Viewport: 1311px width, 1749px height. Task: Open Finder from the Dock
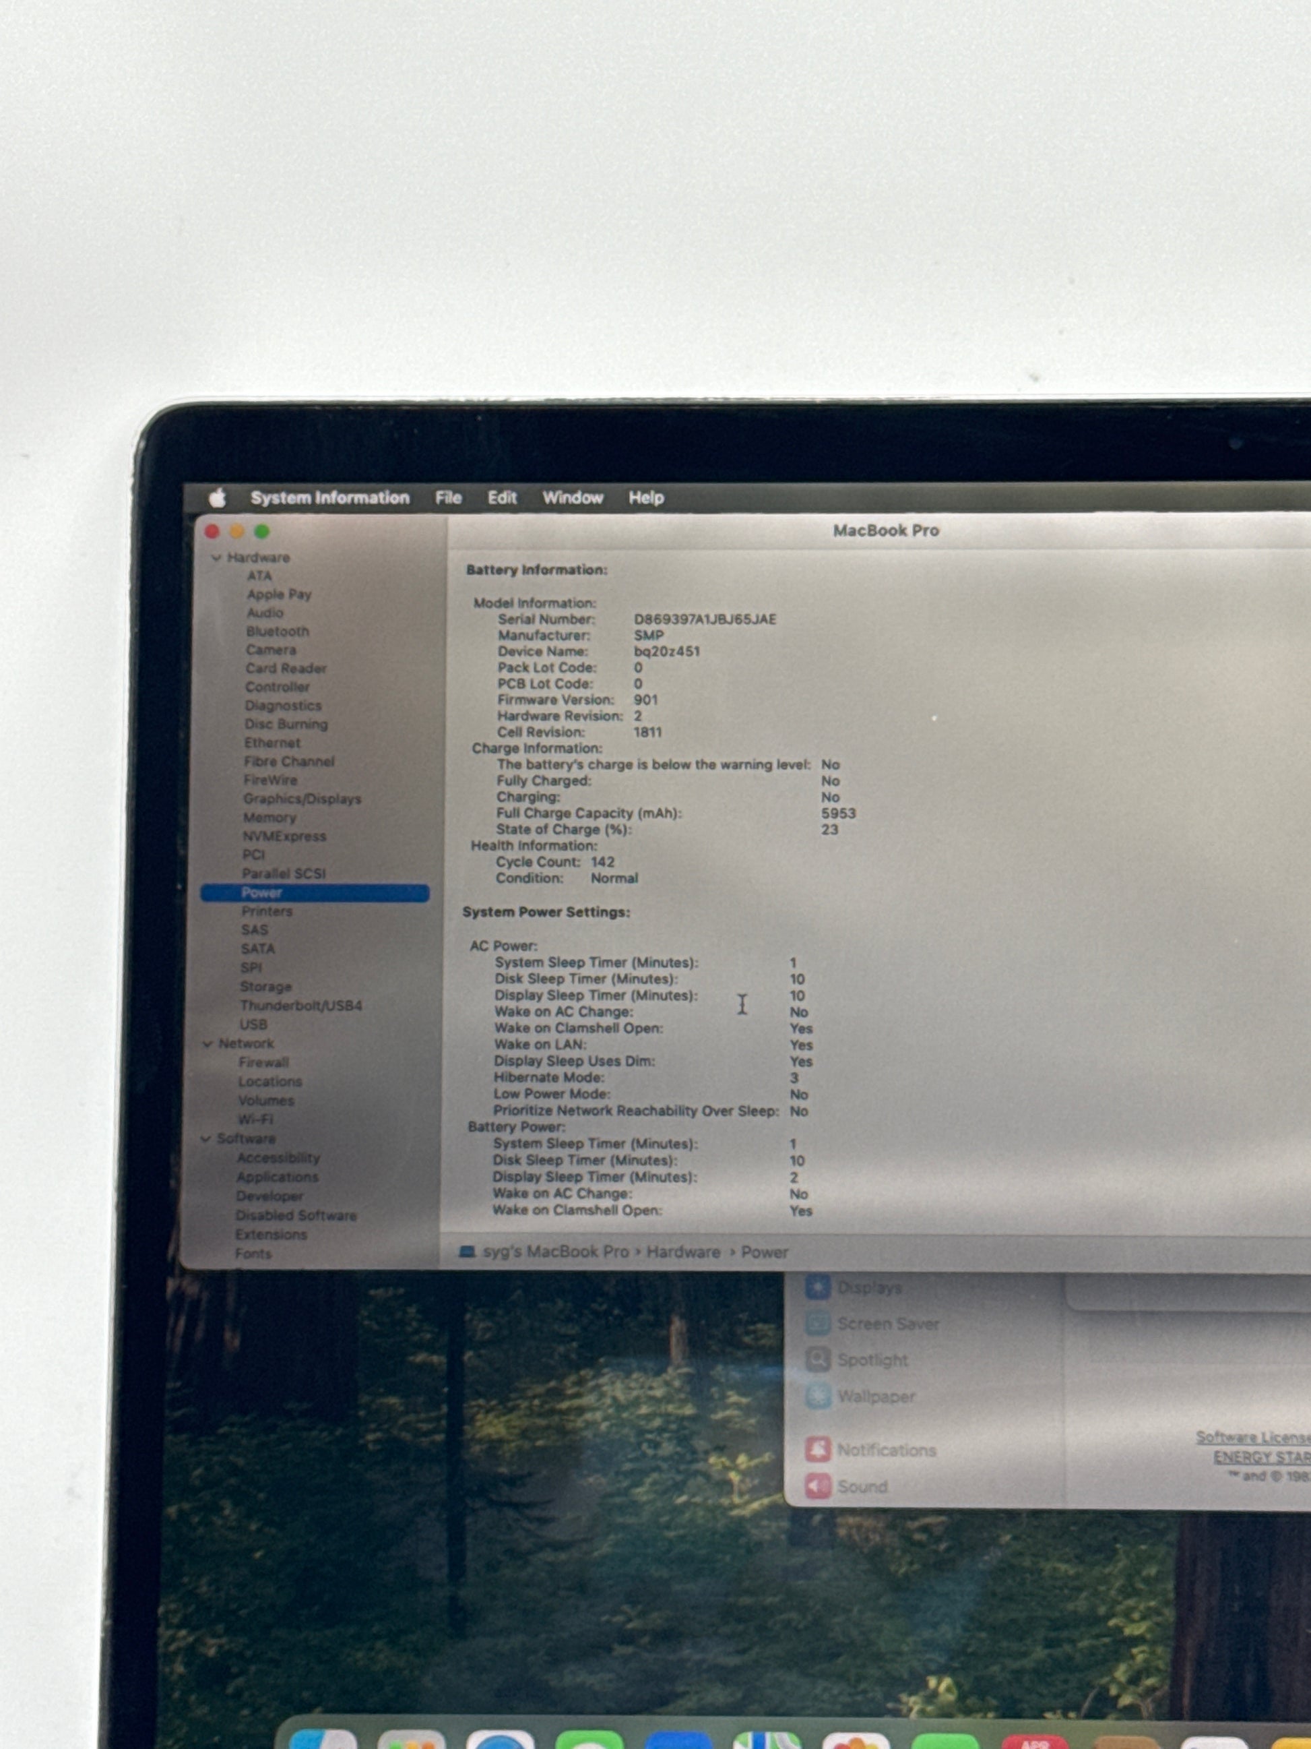[323, 1740]
